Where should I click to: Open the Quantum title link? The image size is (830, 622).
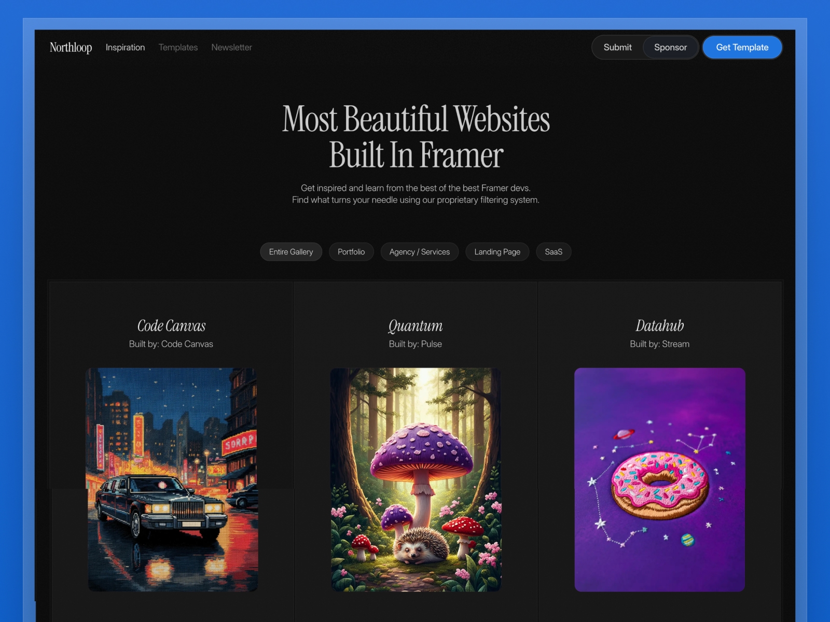coord(416,326)
